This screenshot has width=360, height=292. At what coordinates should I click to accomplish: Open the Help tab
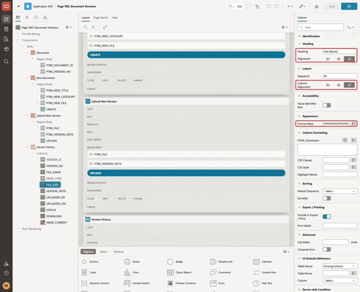pos(115,18)
